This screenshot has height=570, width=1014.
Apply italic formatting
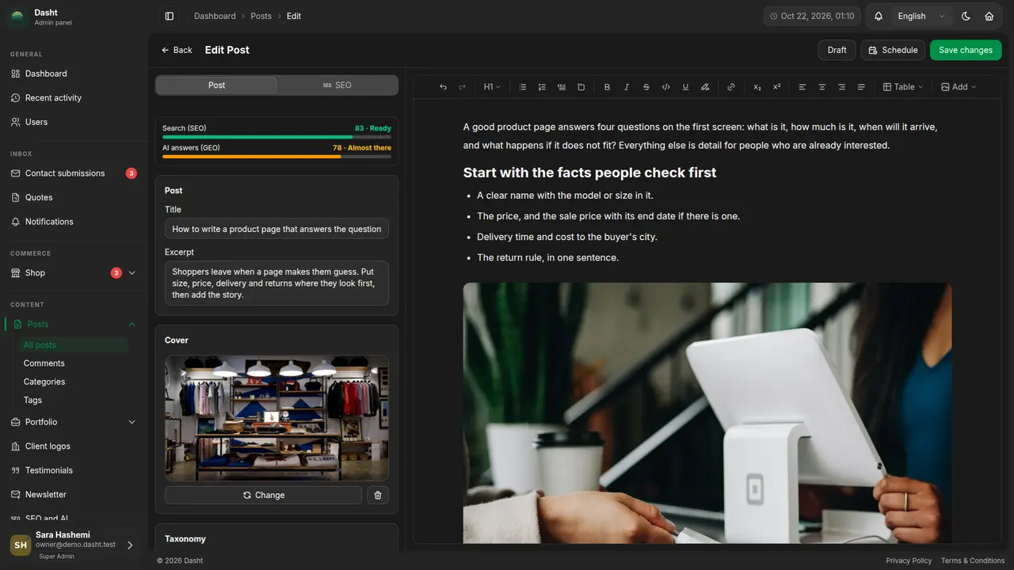click(x=627, y=87)
